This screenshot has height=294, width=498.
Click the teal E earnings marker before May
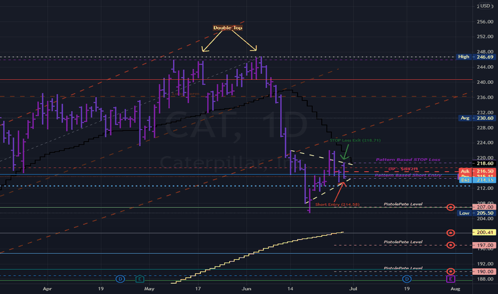pyautogui.click(x=140, y=279)
